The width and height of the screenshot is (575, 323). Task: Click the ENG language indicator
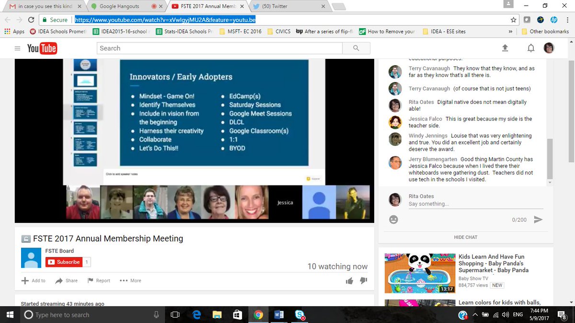tap(518, 314)
